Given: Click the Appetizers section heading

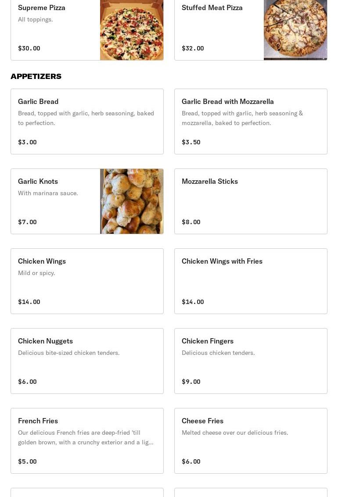Looking at the screenshot, I should pyautogui.click(x=36, y=76).
